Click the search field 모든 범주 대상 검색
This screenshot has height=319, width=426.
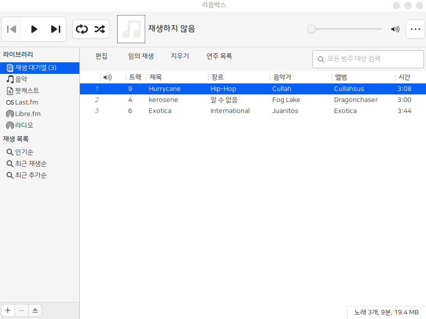(372, 59)
